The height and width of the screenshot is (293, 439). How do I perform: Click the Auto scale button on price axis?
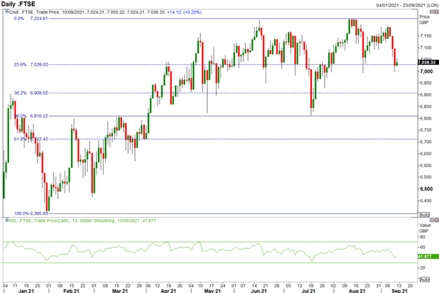click(424, 214)
